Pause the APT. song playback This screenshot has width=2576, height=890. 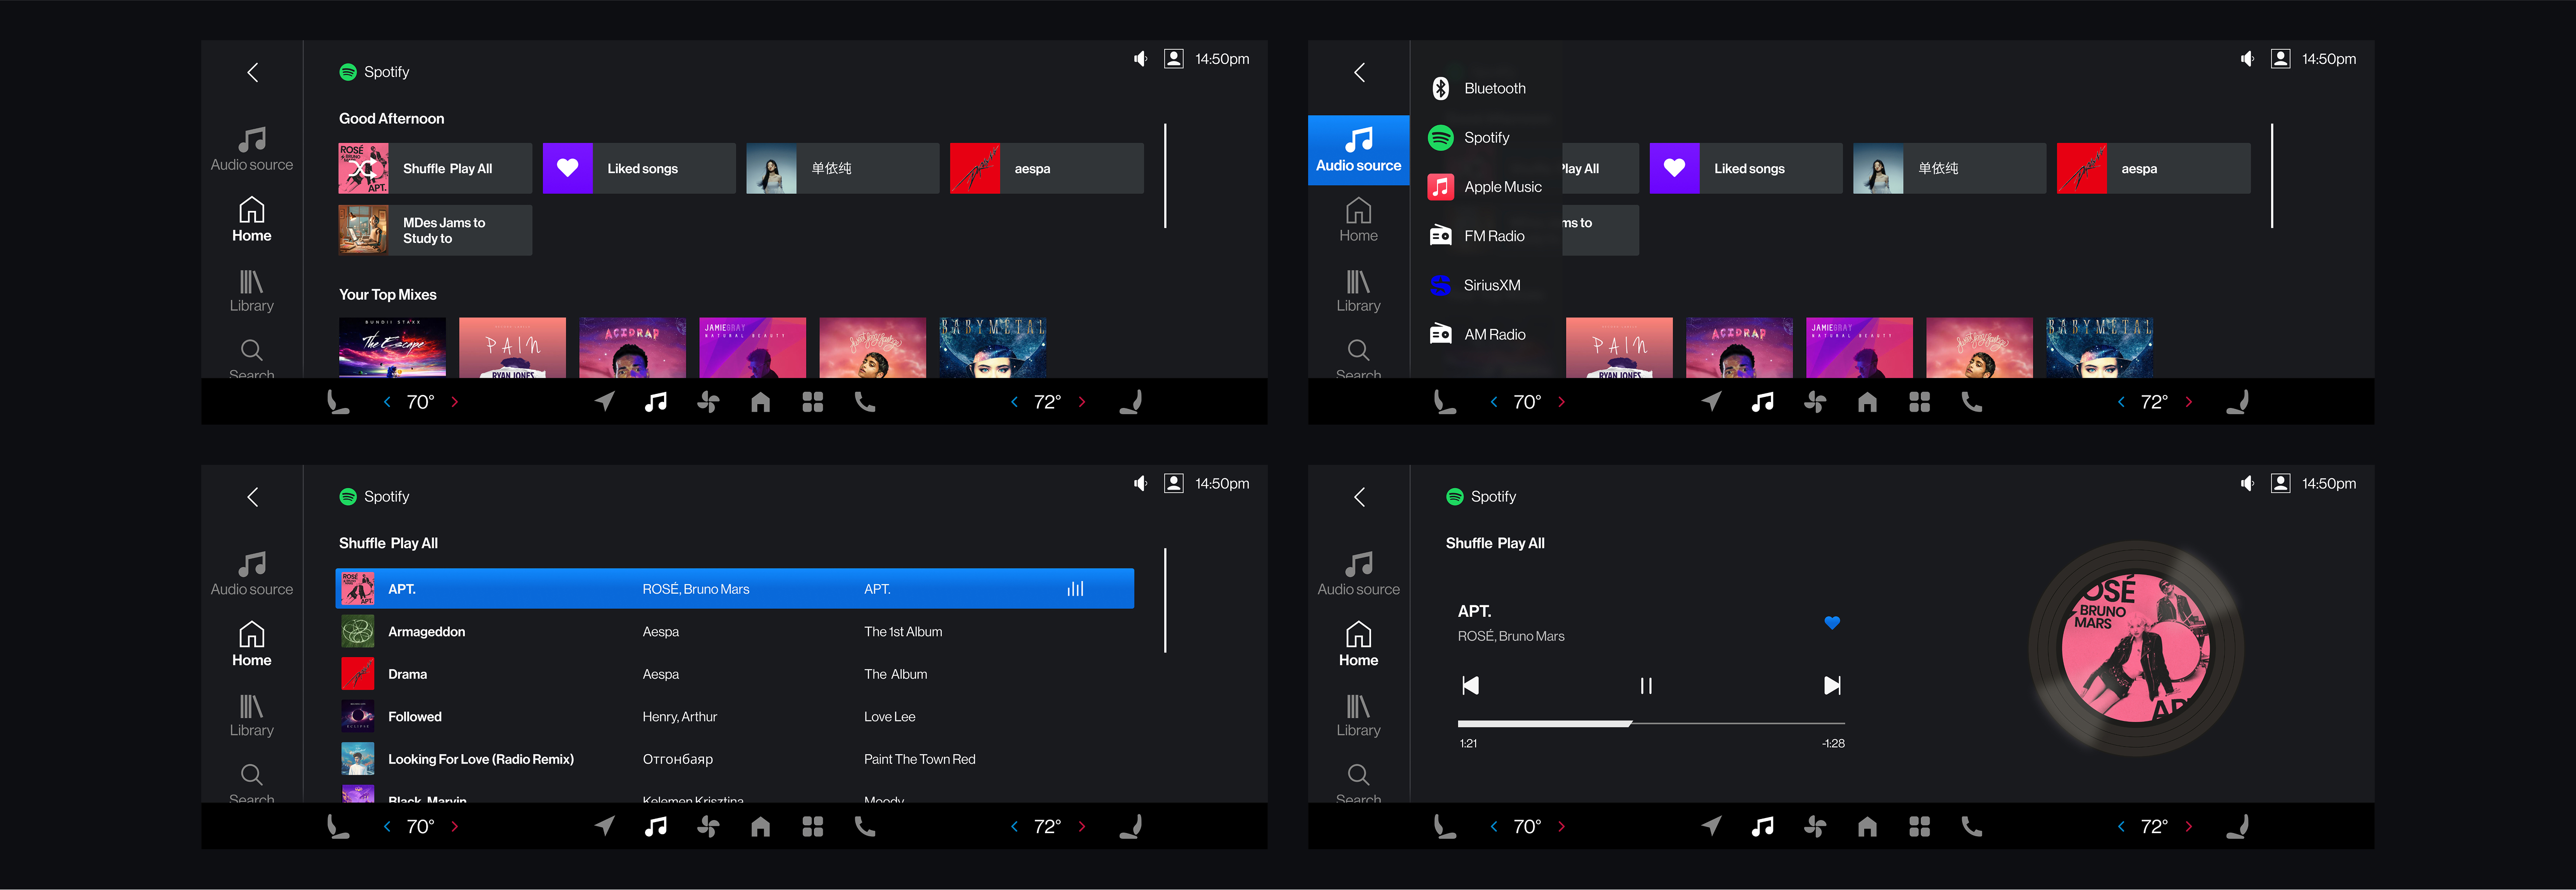(1646, 686)
